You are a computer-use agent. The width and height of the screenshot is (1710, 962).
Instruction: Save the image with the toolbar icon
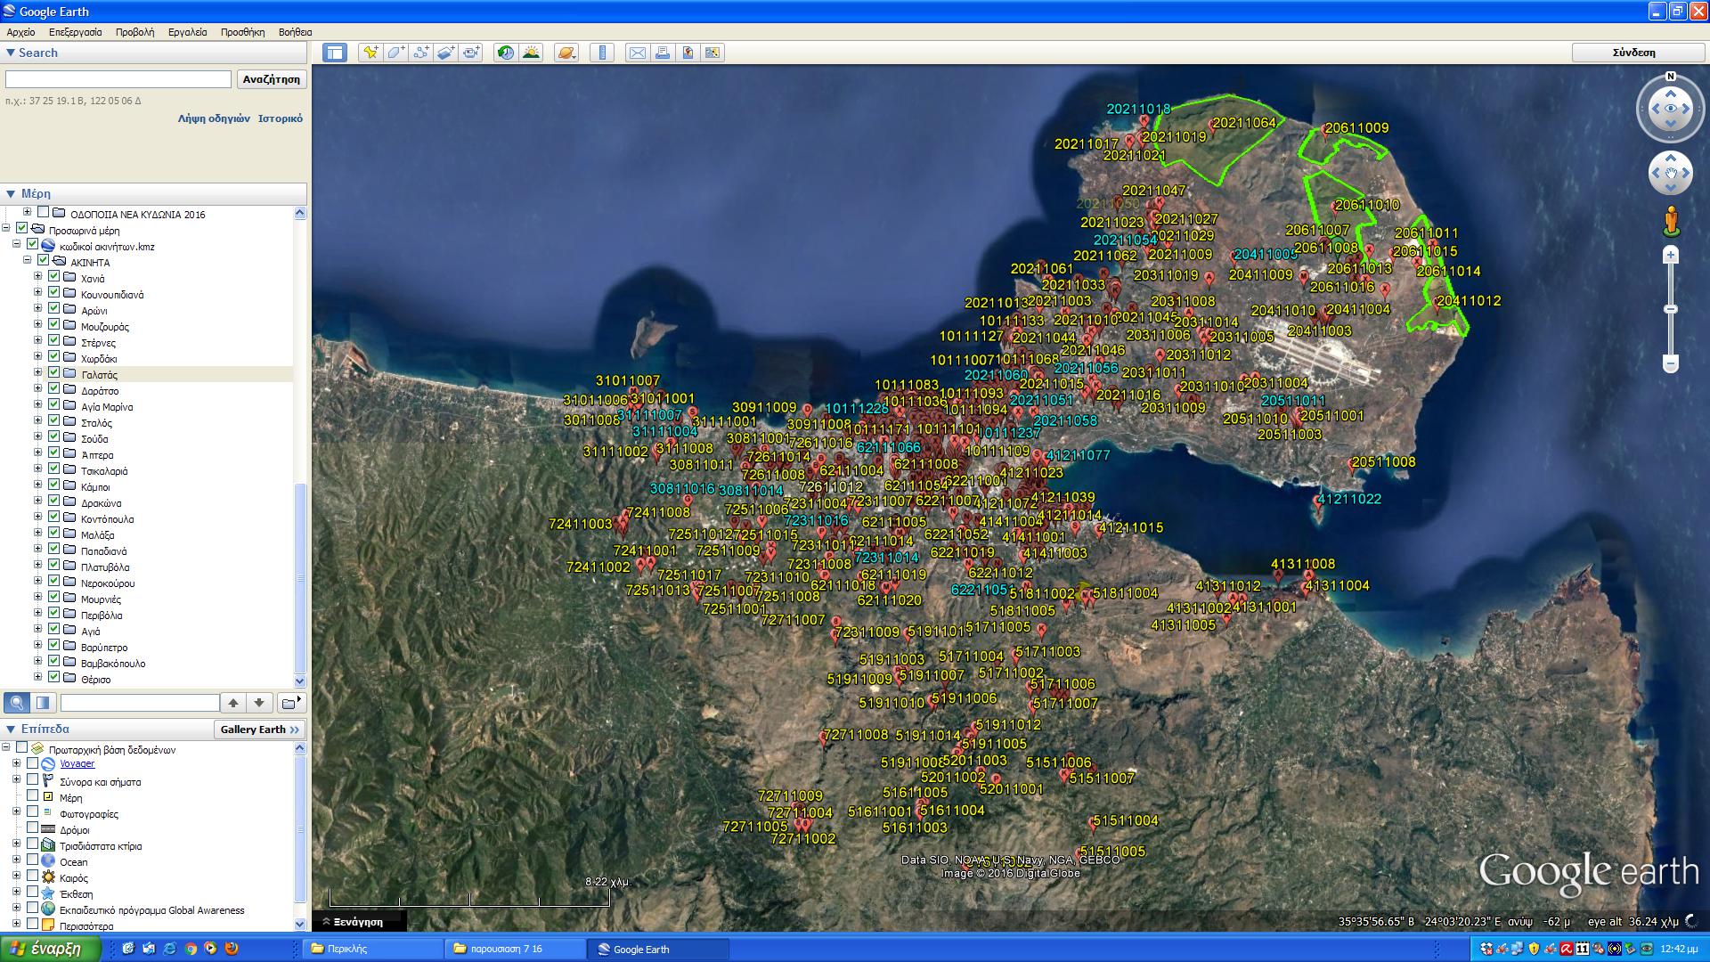[688, 53]
